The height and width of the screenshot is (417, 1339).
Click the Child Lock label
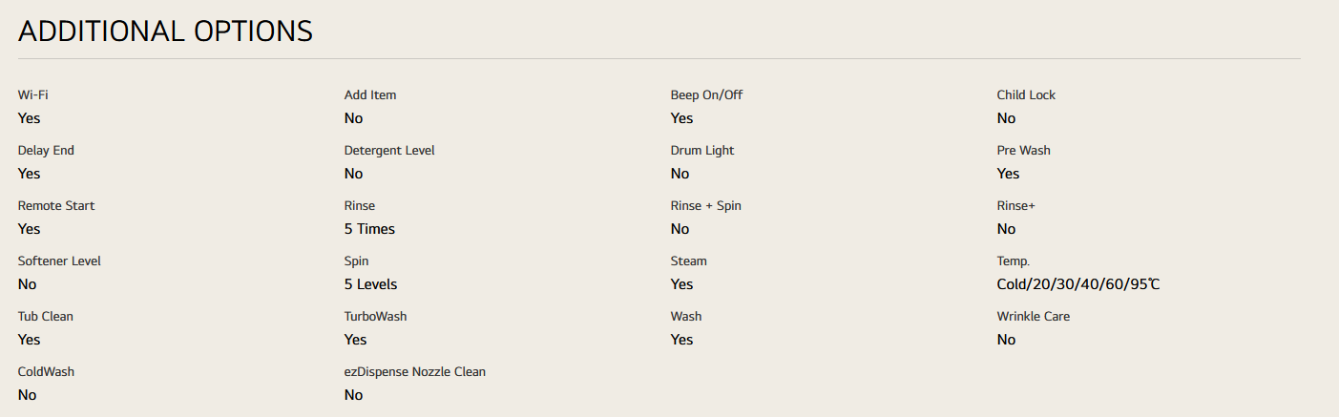[1026, 95]
